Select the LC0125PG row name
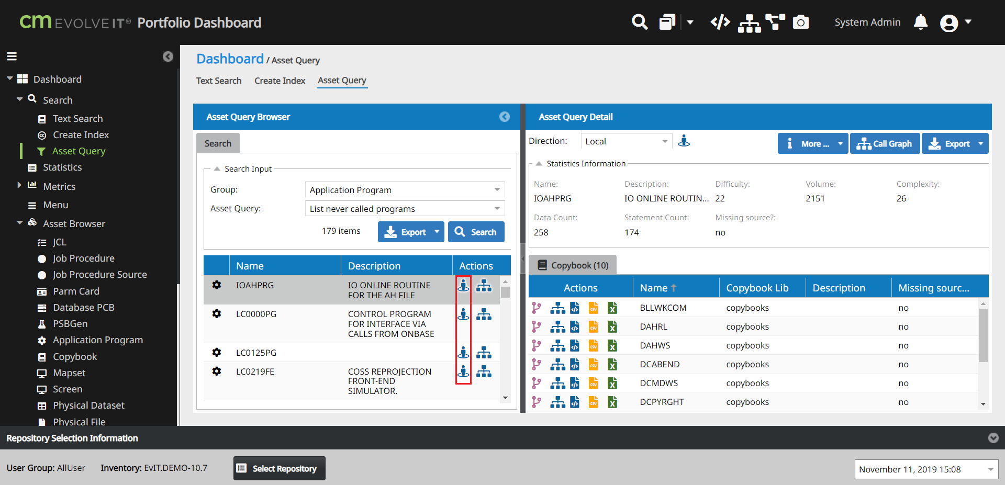Image resolution: width=1005 pixels, height=485 pixels. click(x=256, y=353)
